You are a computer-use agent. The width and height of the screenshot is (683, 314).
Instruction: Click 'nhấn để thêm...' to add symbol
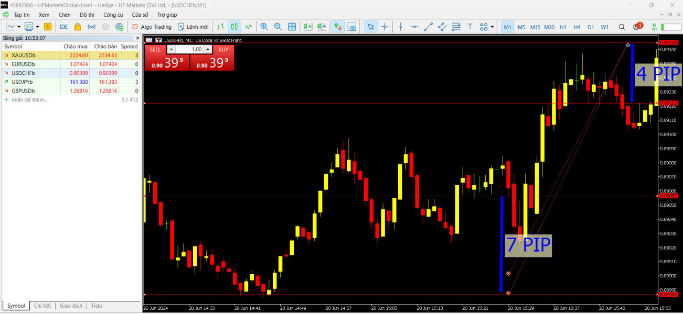click(29, 99)
